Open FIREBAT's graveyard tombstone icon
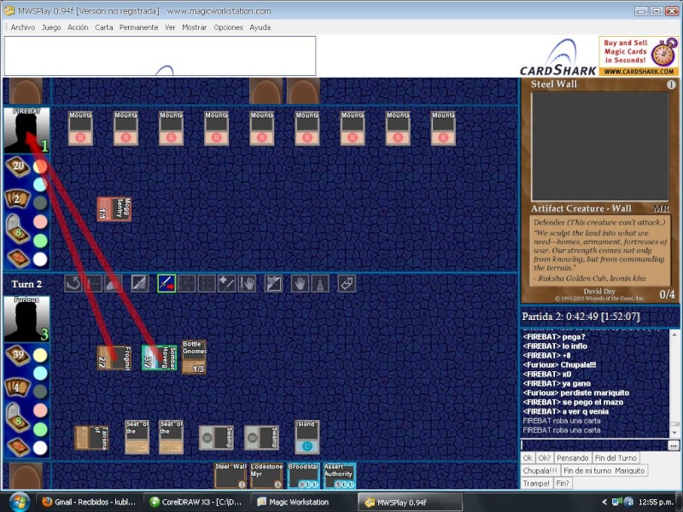The image size is (683, 512). click(x=17, y=229)
